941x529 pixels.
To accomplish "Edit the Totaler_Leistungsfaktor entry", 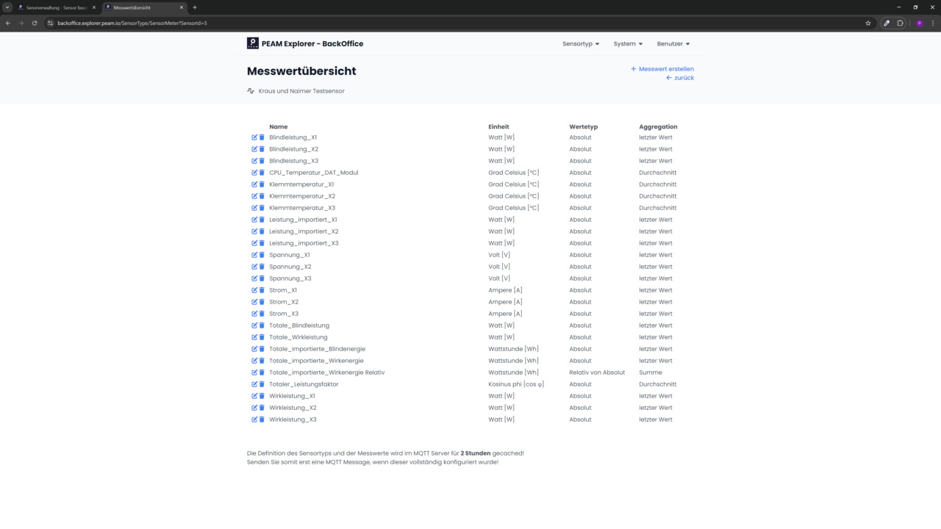I will [x=254, y=384].
